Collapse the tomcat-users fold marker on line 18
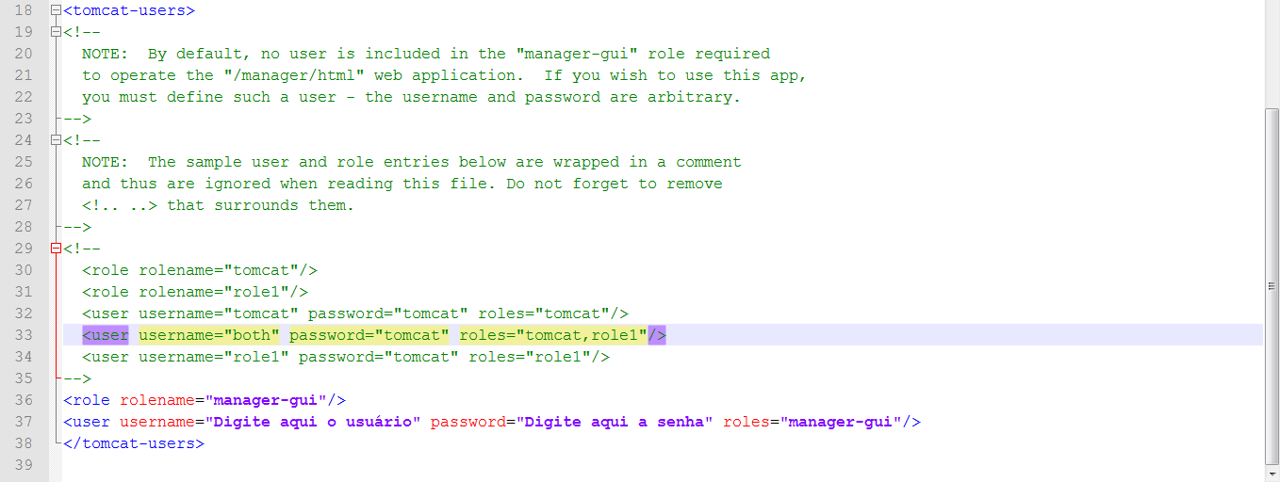 (57, 10)
